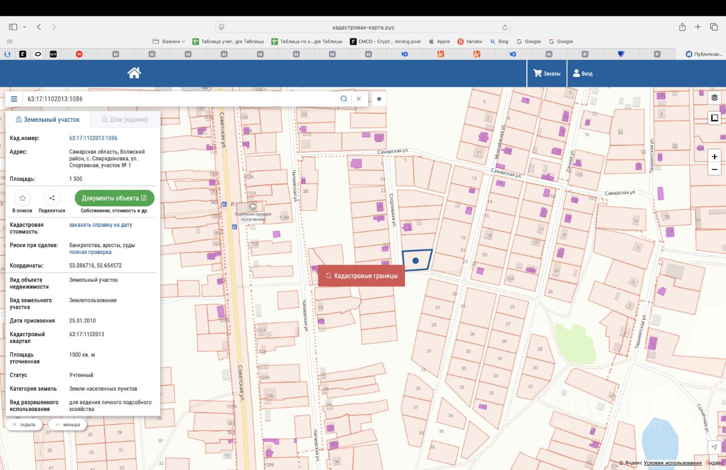Click the "Поделиться" share icon
The image size is (726, 470).
click(x=52, y=198)
